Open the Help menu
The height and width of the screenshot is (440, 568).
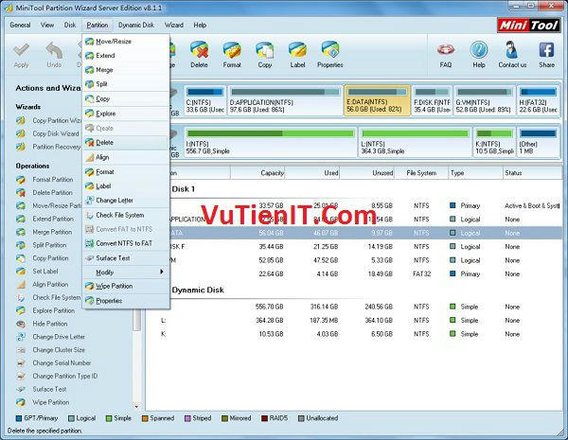point(200,25)
